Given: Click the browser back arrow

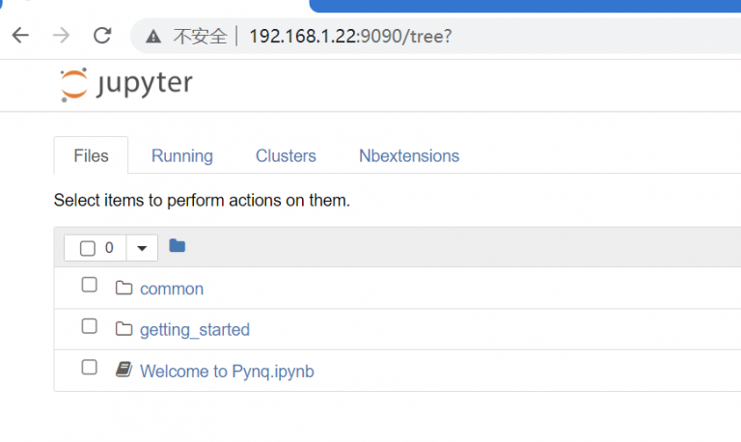Looking at the screenshot, I should [20, 36].
